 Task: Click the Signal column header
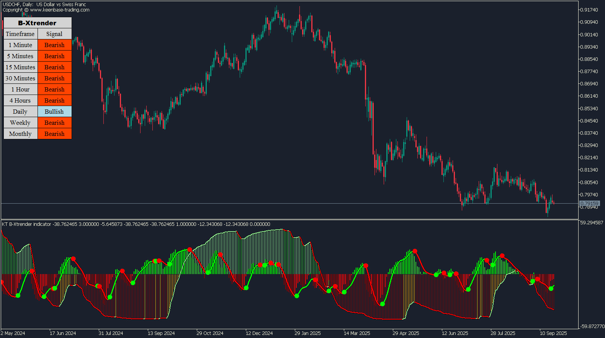coord(54,34)
